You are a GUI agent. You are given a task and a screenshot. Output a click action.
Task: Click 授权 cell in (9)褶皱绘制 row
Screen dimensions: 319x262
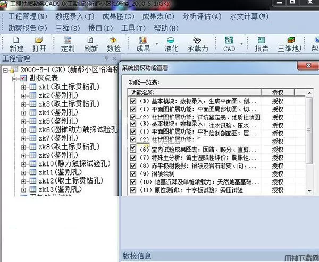[278, 174]
